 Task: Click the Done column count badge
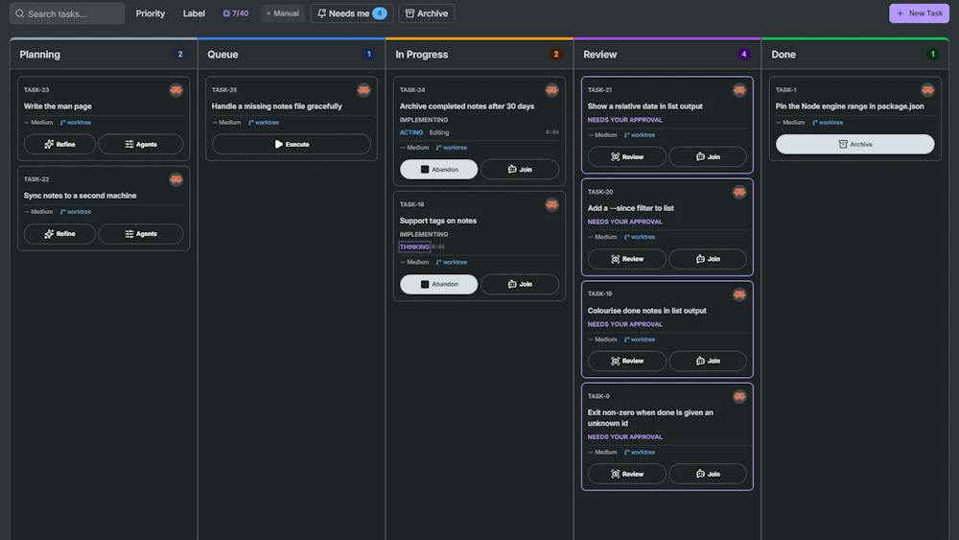point(933,55)
